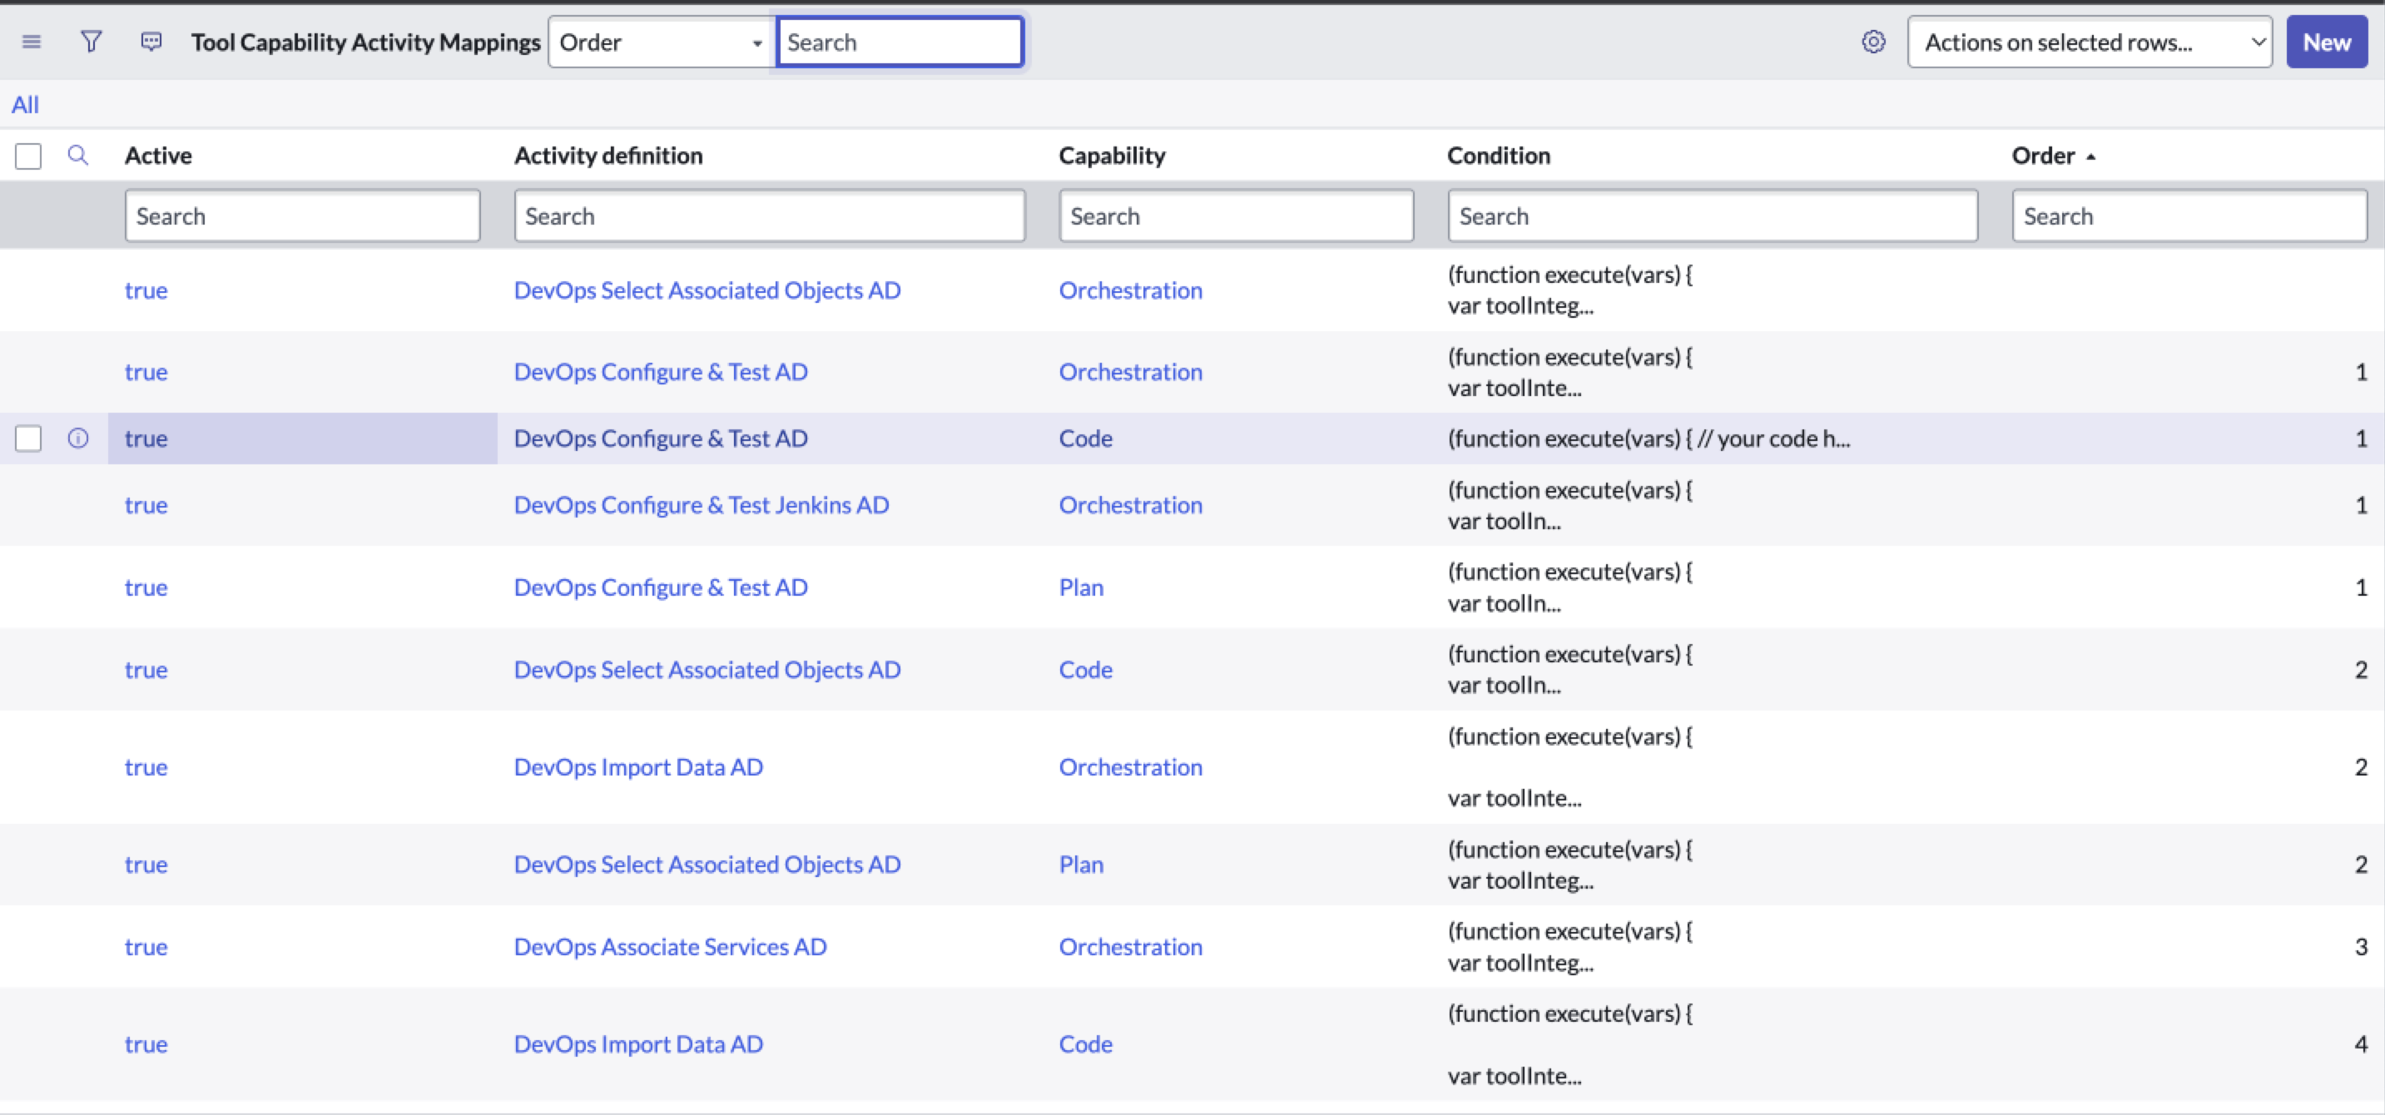Click the Order column header
This screenshot has height=1115, width=2385.
2042,155
